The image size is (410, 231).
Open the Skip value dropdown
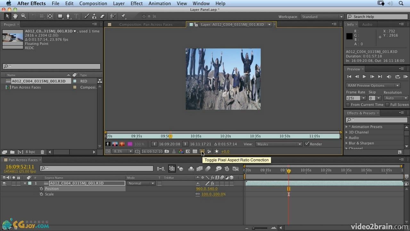(374, 98)
